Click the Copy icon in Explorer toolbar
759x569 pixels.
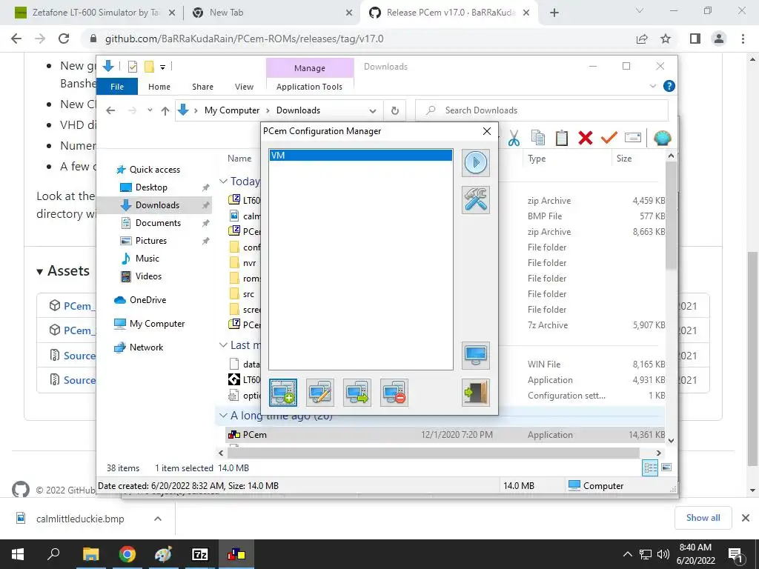(538, 138)
